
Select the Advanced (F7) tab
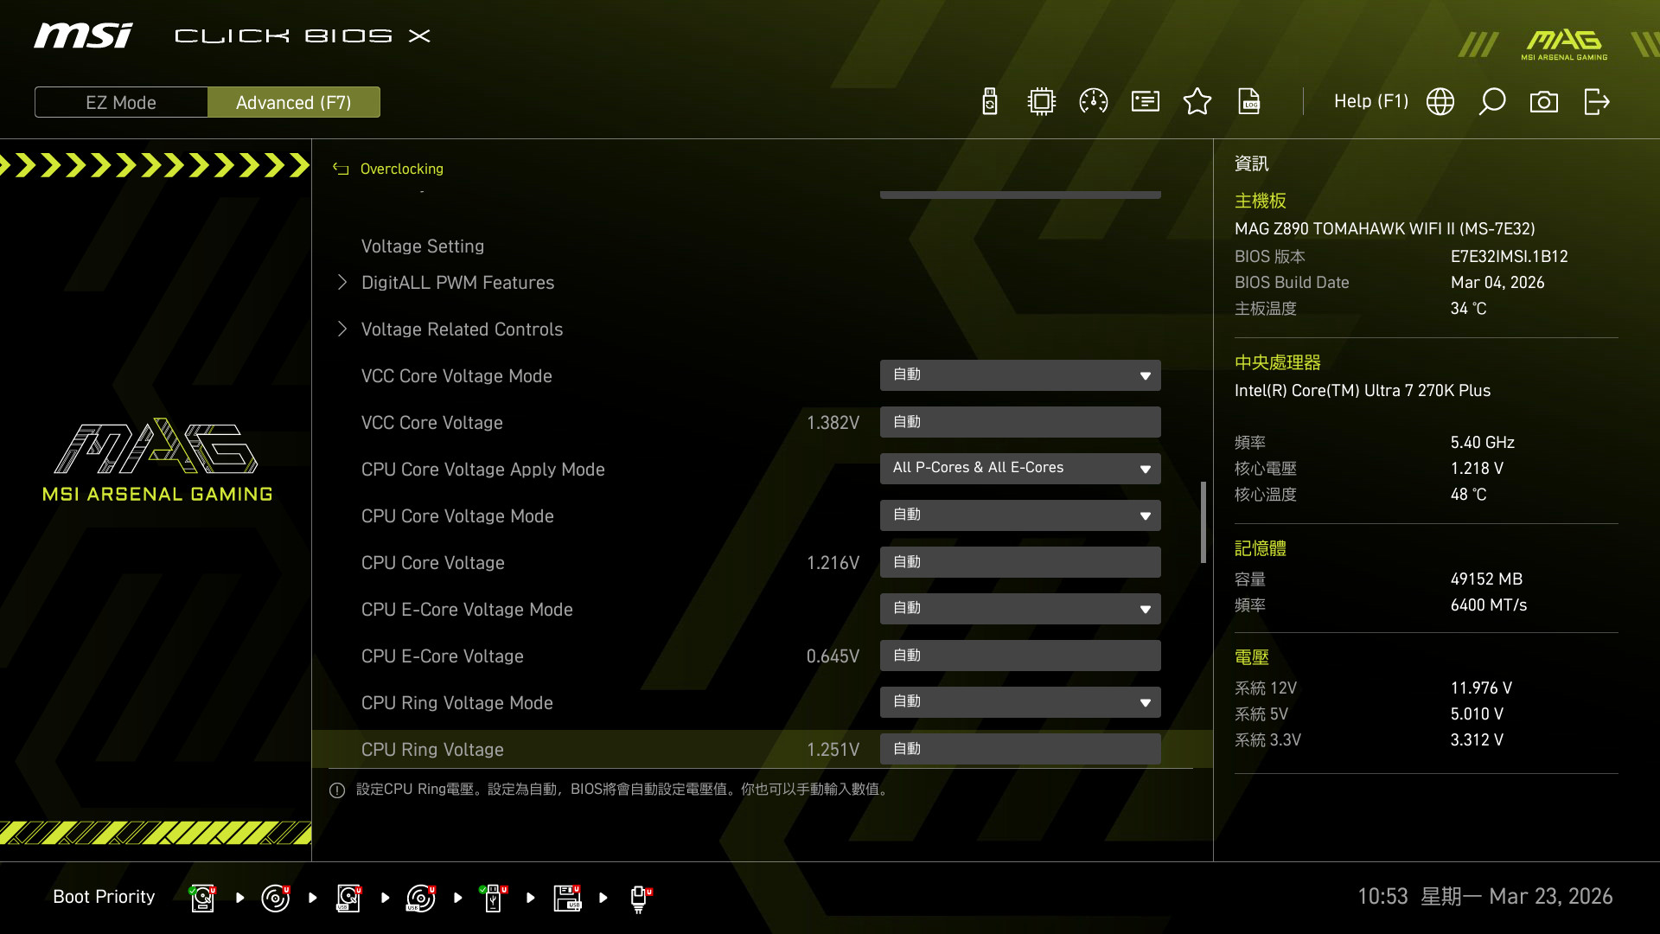[x=294, y=102]
